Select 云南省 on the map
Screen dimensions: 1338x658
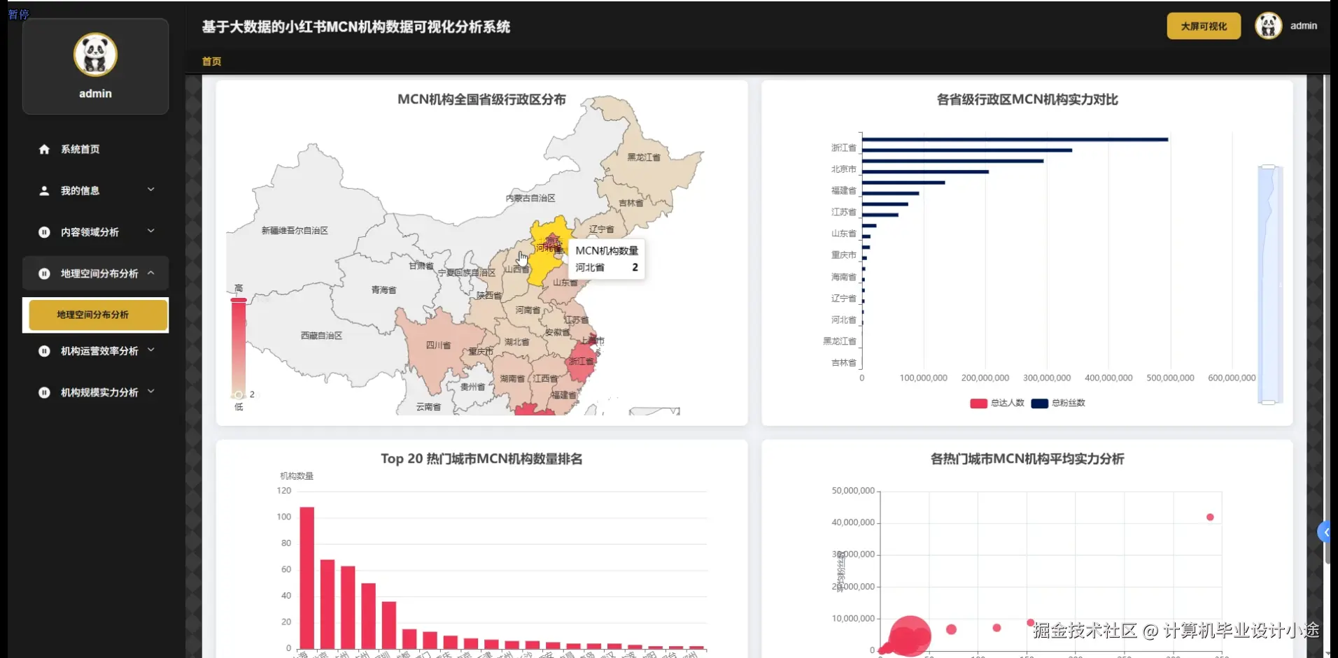[x=428, y=407]
